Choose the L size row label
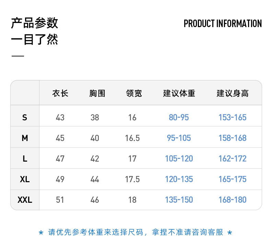This screenshot has height=246, width=271. coord(25,159)
